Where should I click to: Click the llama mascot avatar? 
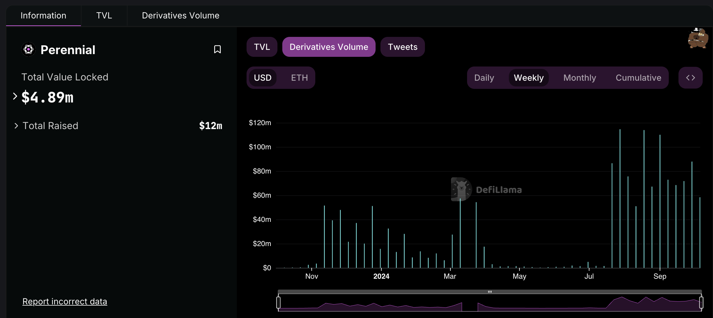pyautogui.click(x=698, y=38)
